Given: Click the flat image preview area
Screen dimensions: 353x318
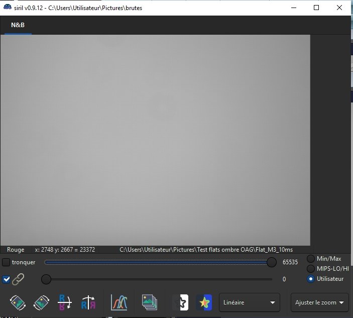Looking at the screenshot, I should click(x=155, y=140).
